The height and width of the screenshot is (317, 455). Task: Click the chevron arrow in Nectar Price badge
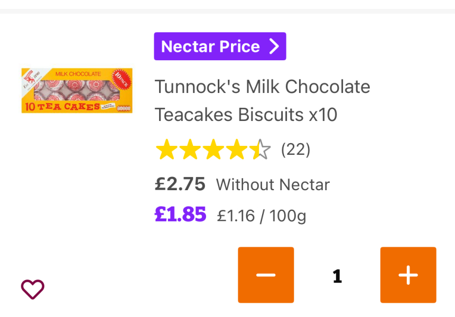274,46
